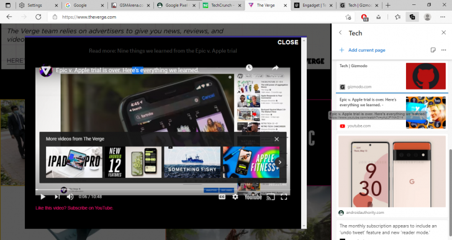Play the iPad Pro video suggestion
Image resolution: width=452 pixels, height=240 pixels.
(x=74, y=162)
